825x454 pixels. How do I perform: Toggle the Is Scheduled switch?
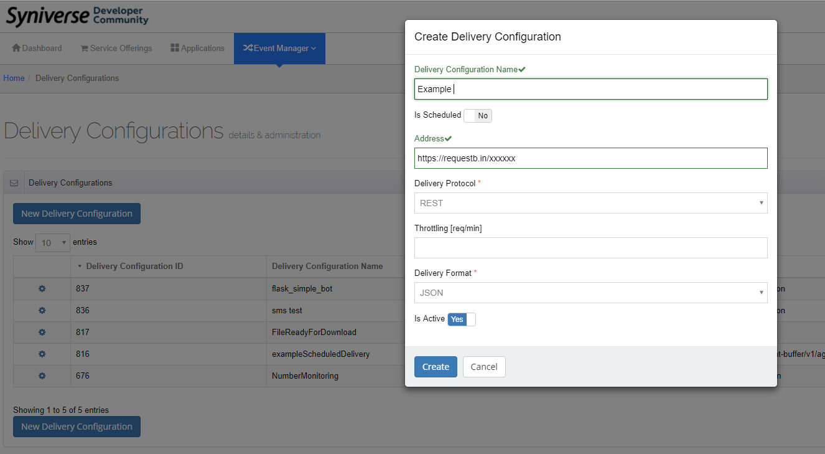click(478, 115)
